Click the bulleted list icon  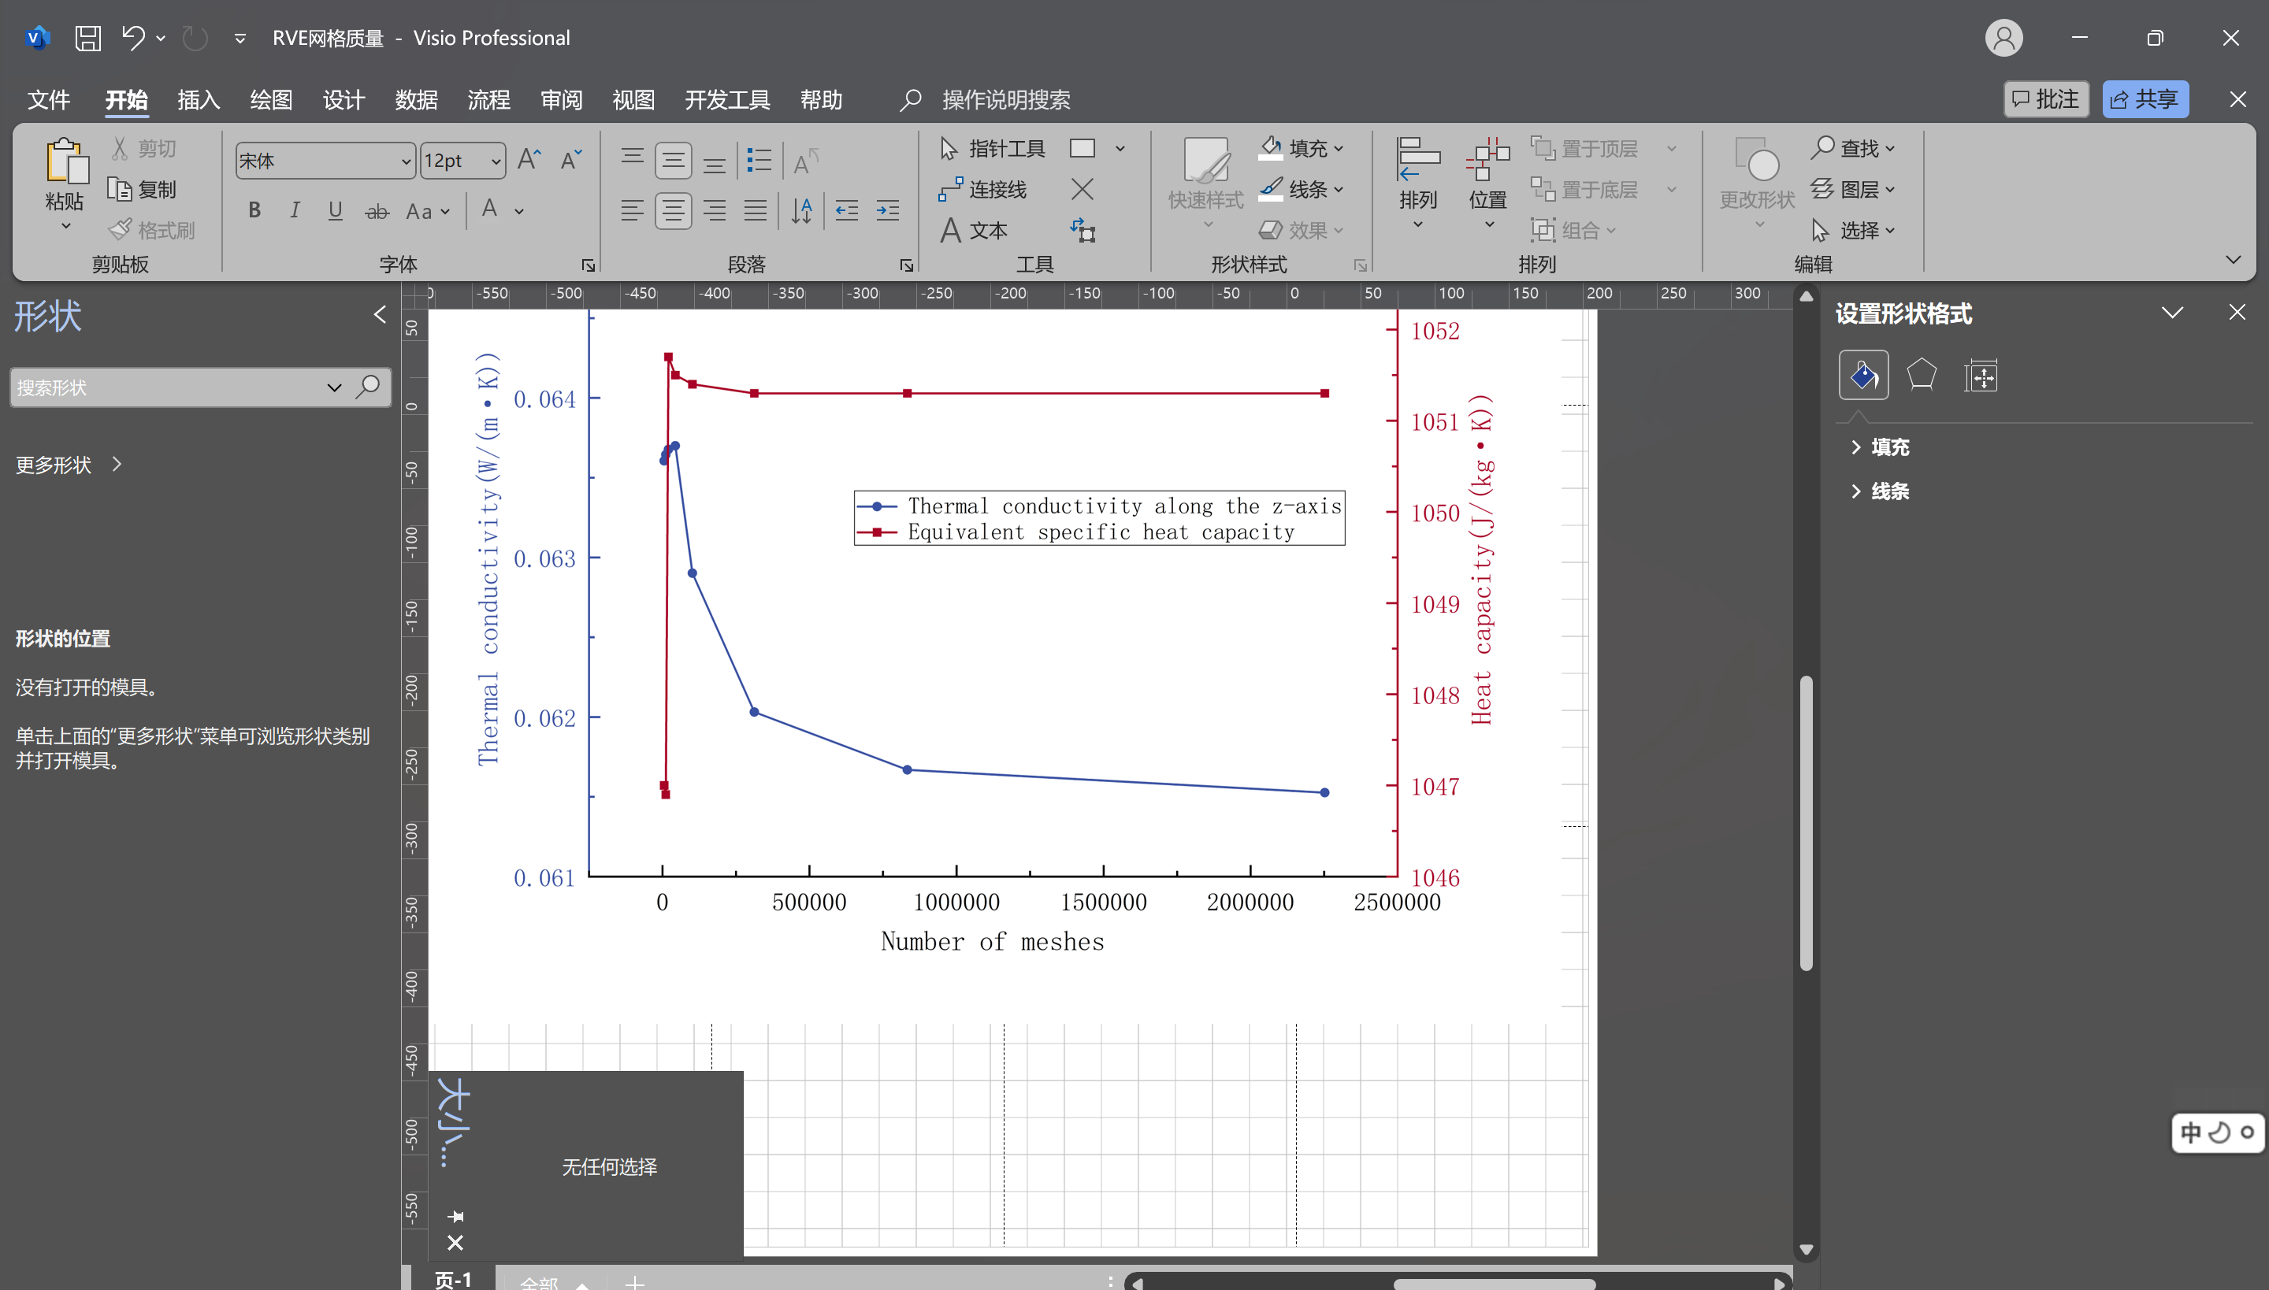pos(759,161)
